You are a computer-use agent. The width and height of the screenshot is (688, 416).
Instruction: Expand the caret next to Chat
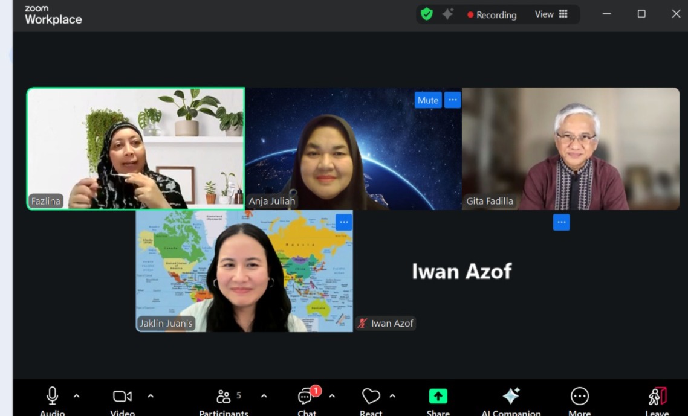pos(332,396)
